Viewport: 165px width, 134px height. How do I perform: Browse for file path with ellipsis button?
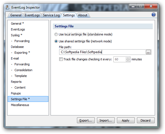coord(148,52)
